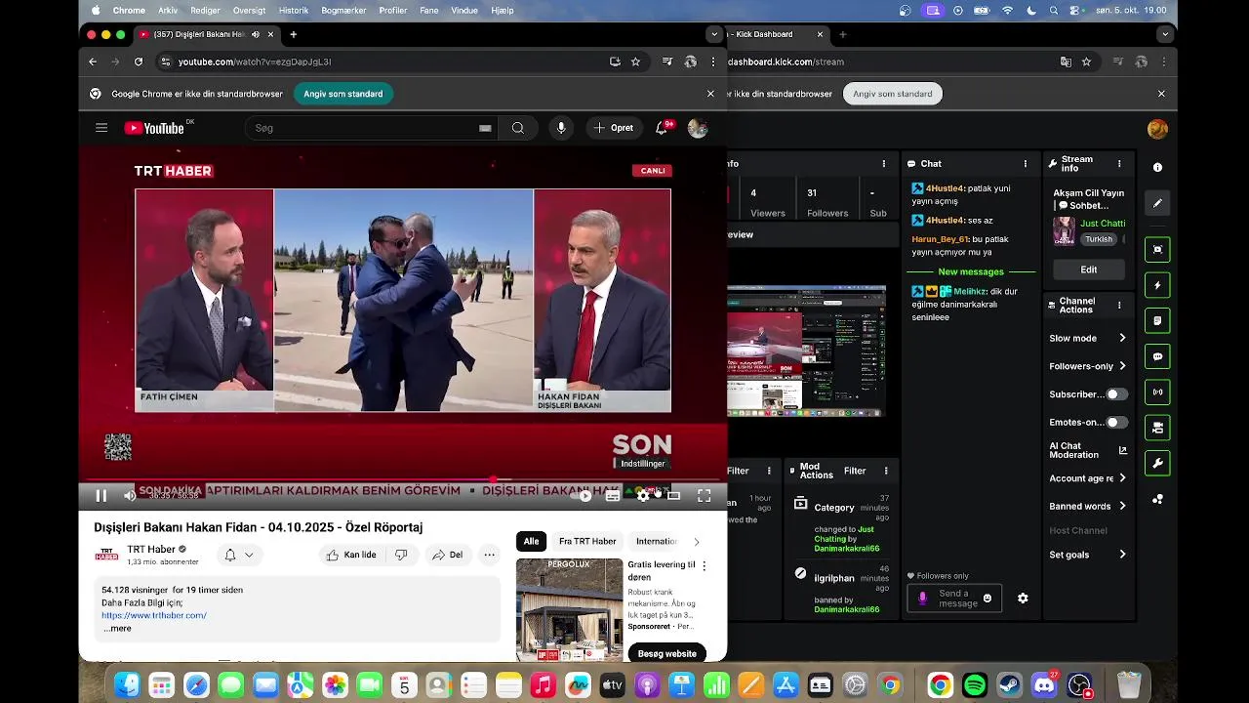Toggle the Emotes-only chat switch
This screenshot has width=1249, height=703.
pos(1116,423)
